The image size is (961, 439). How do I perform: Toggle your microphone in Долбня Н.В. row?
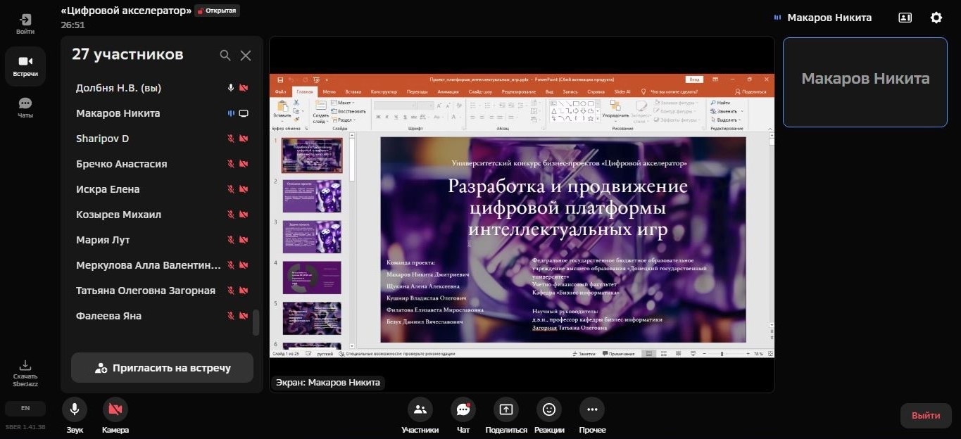231,88
